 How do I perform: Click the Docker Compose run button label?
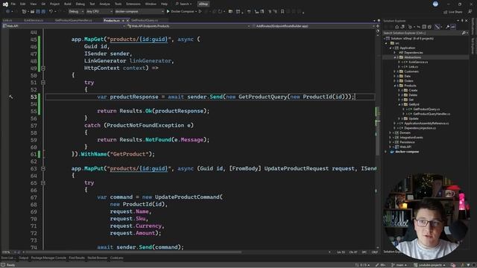(182, 12)
